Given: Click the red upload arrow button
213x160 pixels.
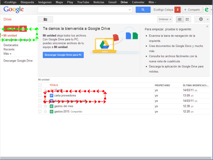Looking at the screenshot, I should pyautogui.click(x=23, y=29).
